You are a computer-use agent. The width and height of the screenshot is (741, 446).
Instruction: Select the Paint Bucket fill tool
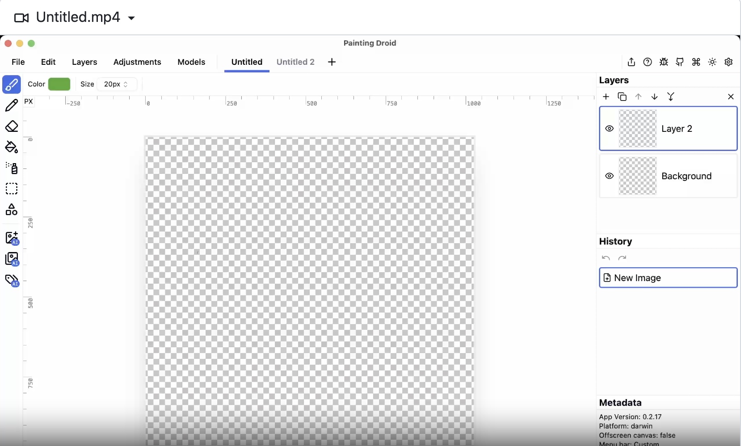click(x=12, y=147)
